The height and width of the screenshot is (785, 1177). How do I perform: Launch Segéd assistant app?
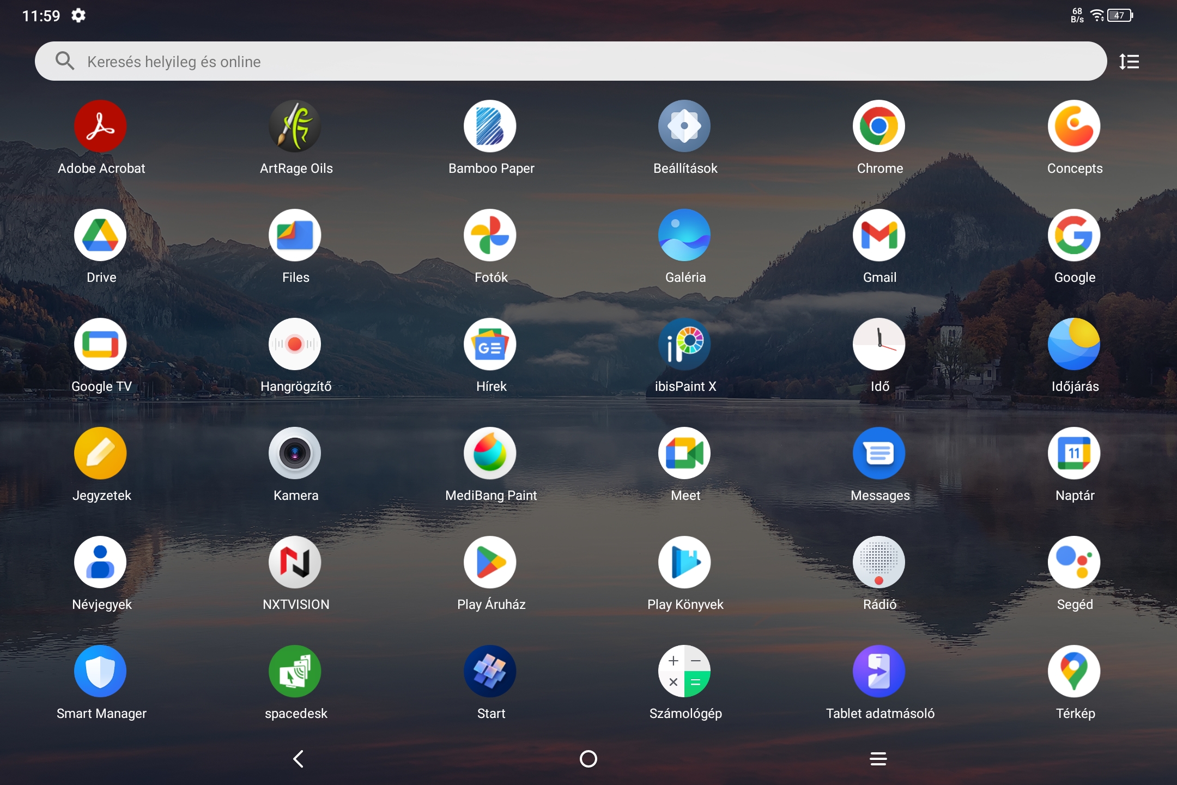(x=1074, y=562)
